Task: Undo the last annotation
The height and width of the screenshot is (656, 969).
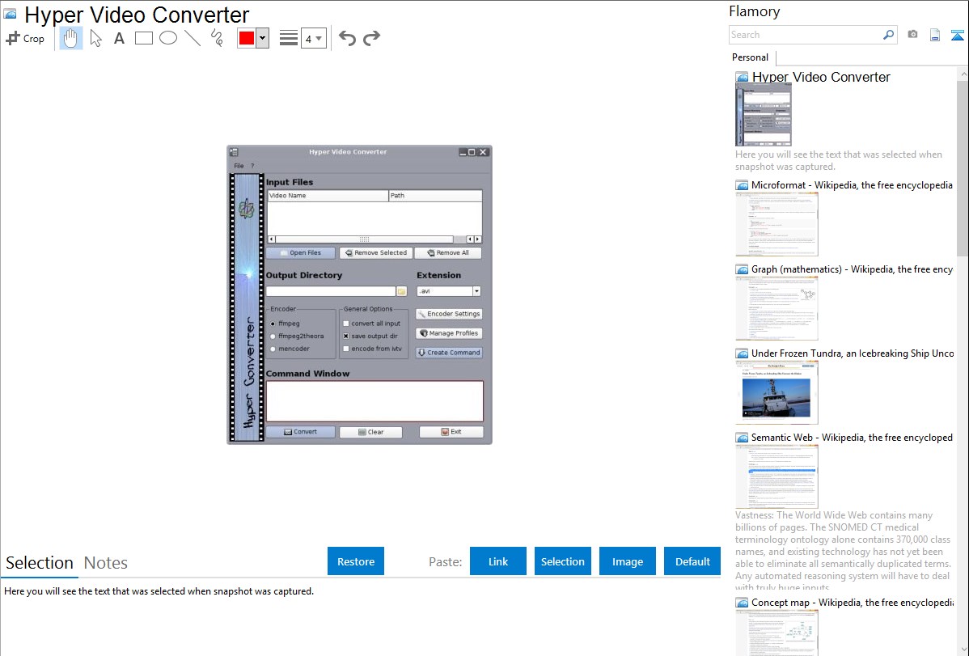Action: (347, 38)
